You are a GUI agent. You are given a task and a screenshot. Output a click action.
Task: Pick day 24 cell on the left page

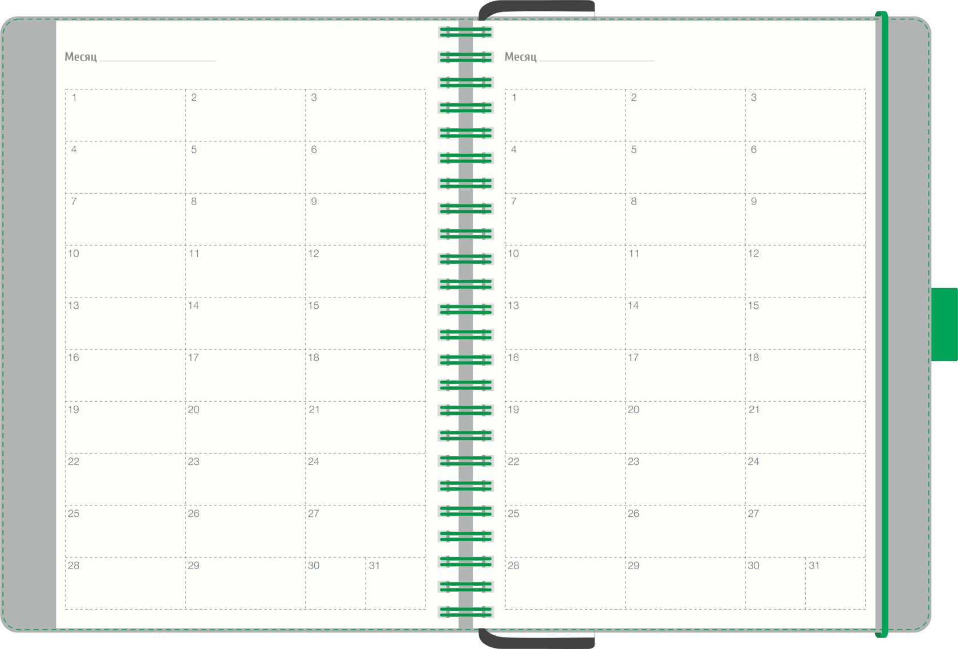click(366, 479)
